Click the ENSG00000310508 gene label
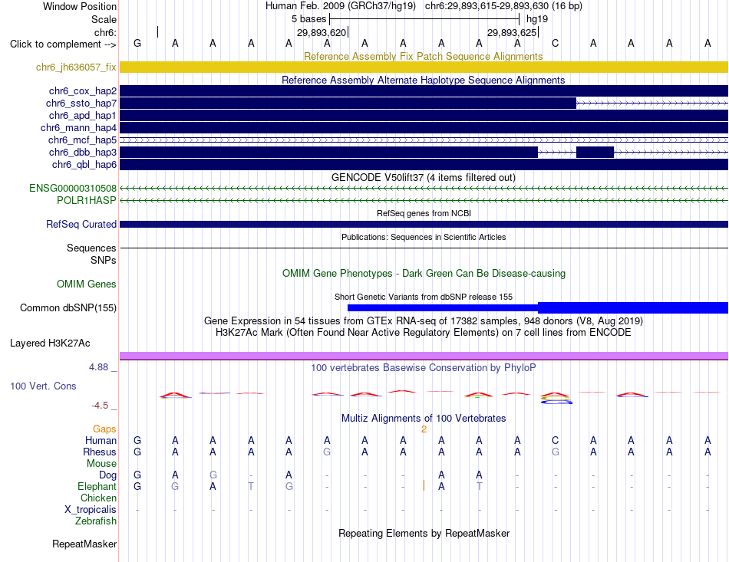The width and height of the screenshot is (729, 562). point(73,188)
